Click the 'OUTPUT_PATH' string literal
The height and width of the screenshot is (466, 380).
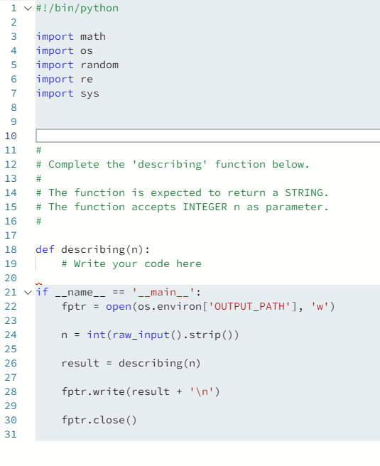(x=249, y=306)
